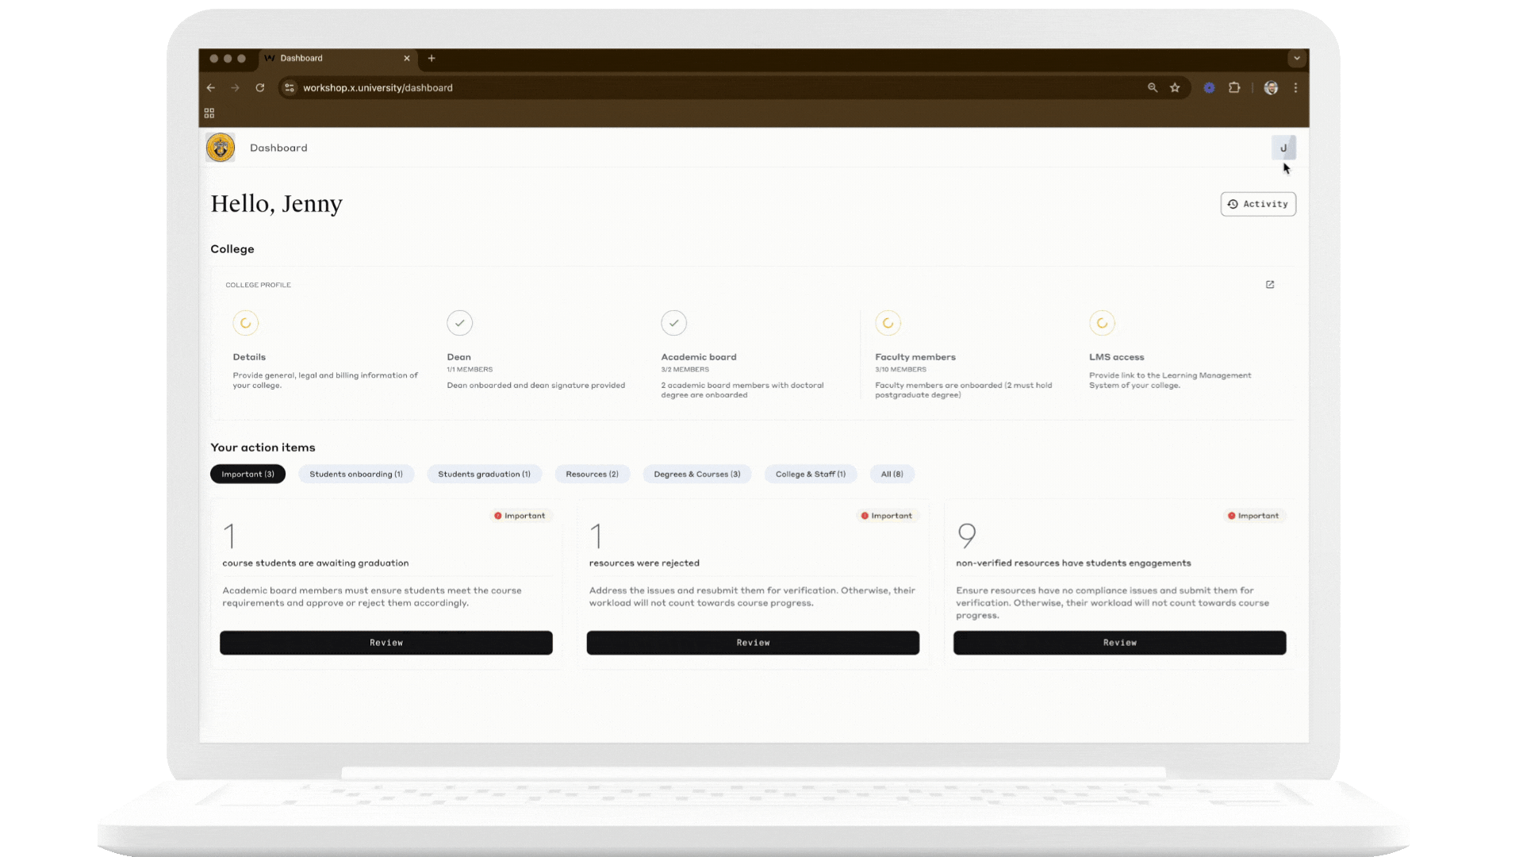The height and width of the screenshot is (857, 1523).
Task: Click the Jenny profile avatar icon
Action: click(1283, 148)
